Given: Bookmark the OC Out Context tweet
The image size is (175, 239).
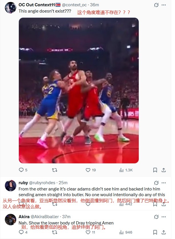Looking at the screenshot, I should (x=155, y=170).
